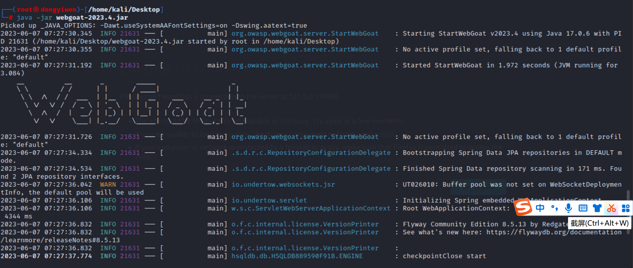Toggle Chinese/English mode with the 中 icon
Image resolution: width=633 pixels, height=268 pixels.
(x=540, y=208)
